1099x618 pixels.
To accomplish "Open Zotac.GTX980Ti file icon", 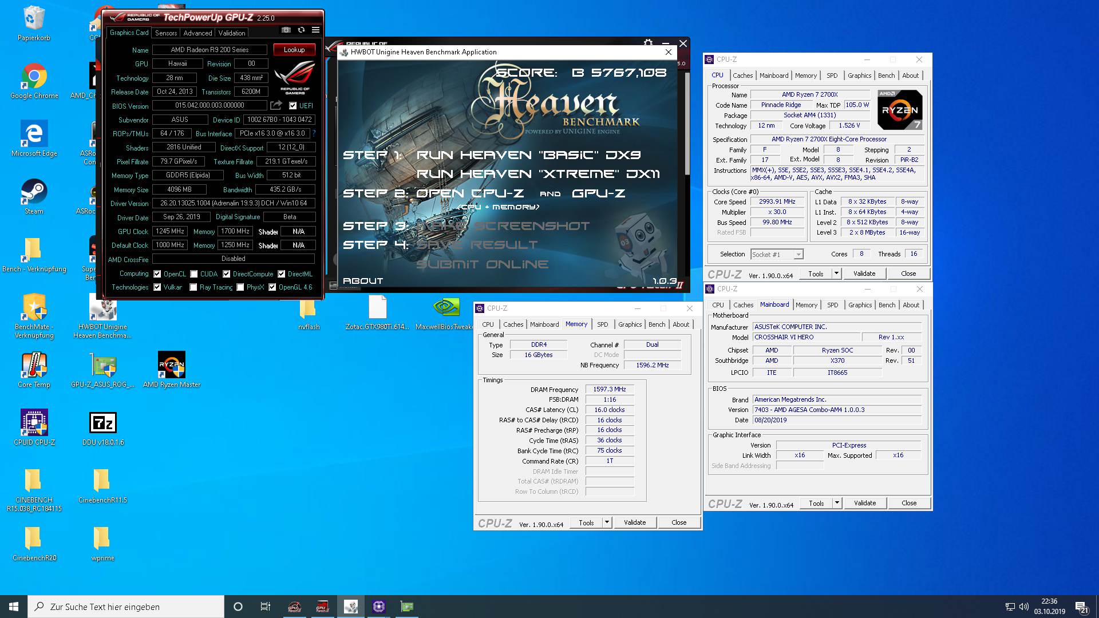I will (x=377, y=312).
